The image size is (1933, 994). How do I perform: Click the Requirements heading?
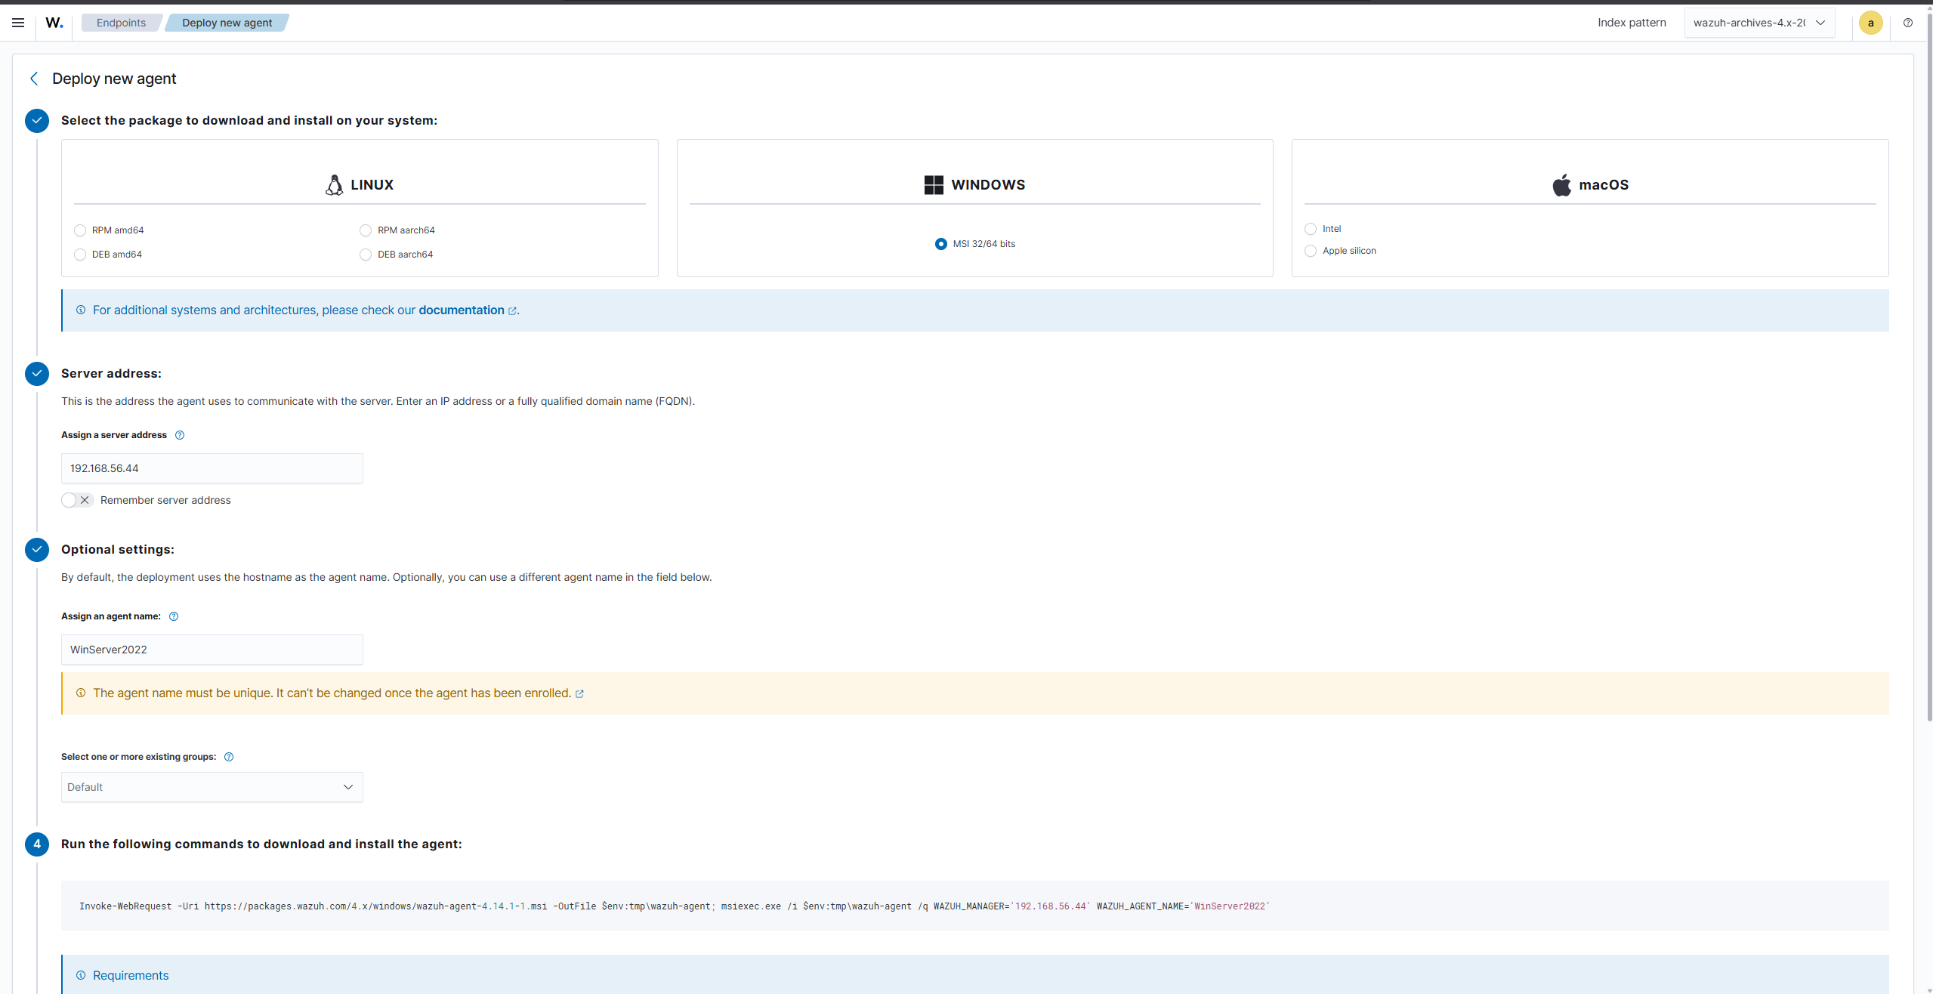click(x=131, y=975)
